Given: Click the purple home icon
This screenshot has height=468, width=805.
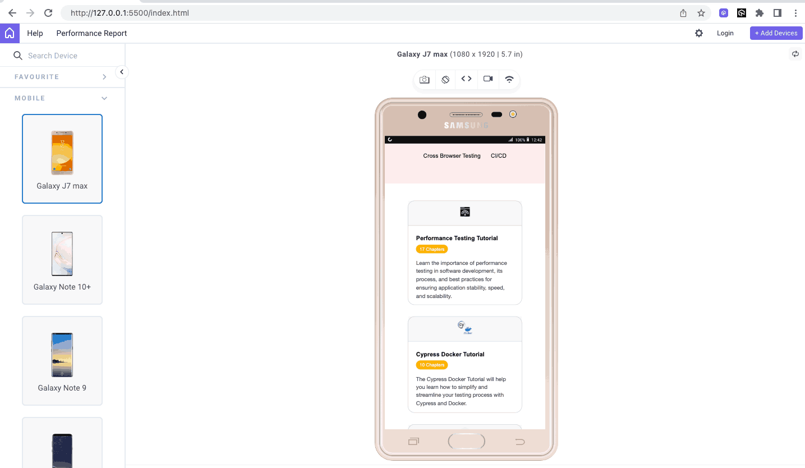Looking at the screenshot, I should coord(10,33).
